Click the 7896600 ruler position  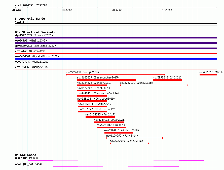(x=117, y=10)
